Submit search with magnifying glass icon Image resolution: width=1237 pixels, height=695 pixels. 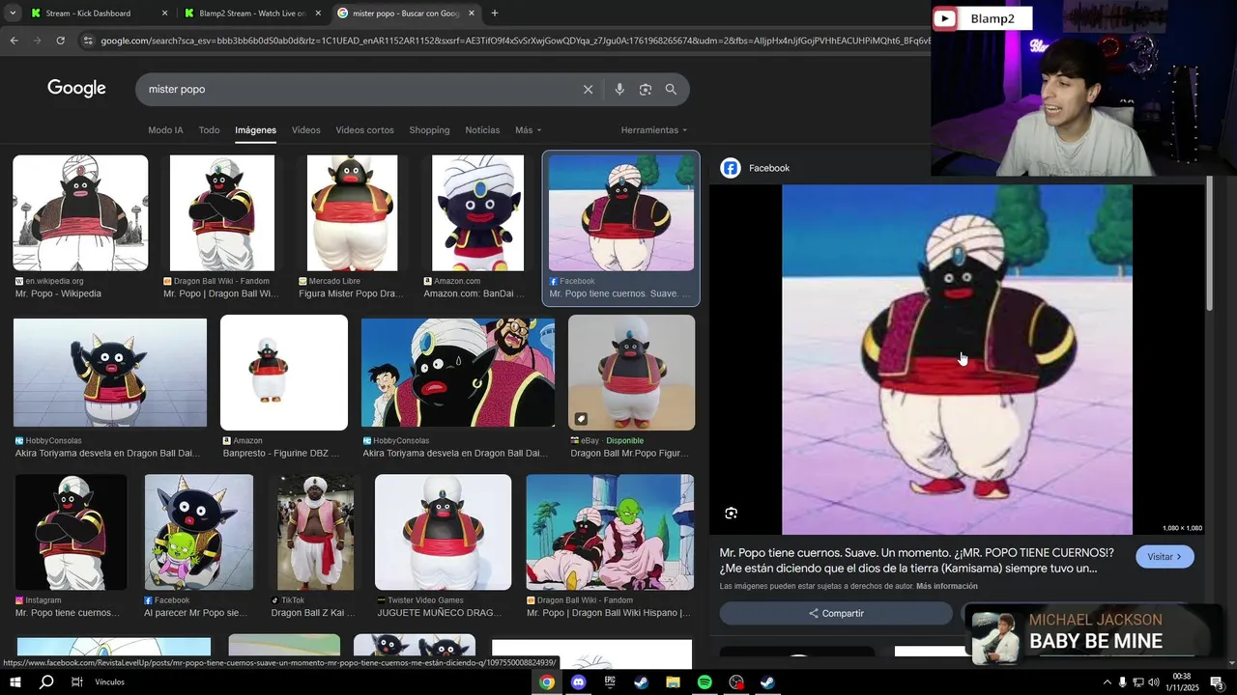671,89
